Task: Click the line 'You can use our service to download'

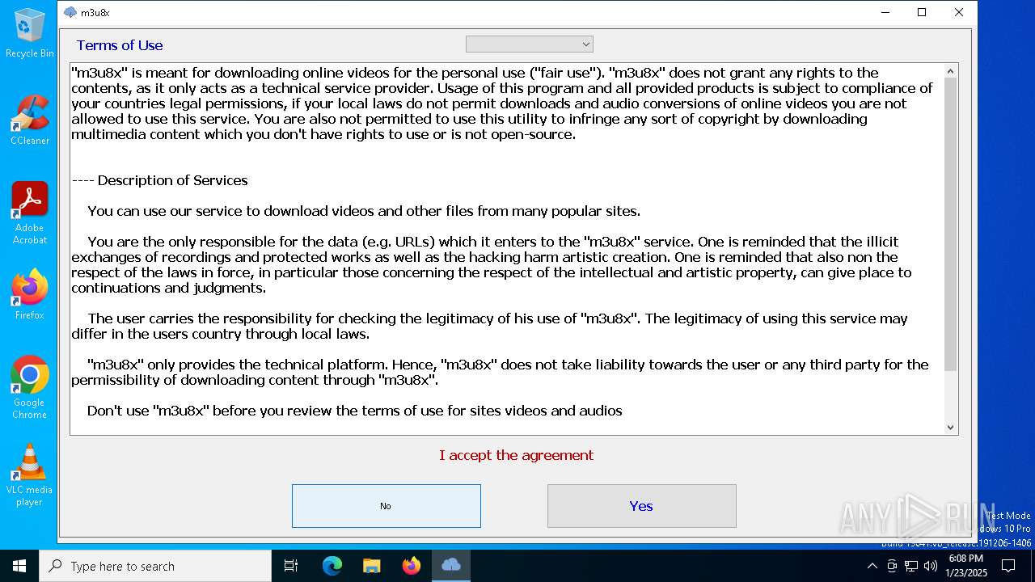Action: (x=364, y=211)
